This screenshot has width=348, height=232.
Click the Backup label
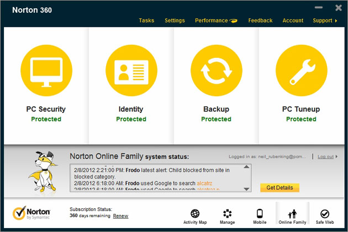click(x=216, y=109)
